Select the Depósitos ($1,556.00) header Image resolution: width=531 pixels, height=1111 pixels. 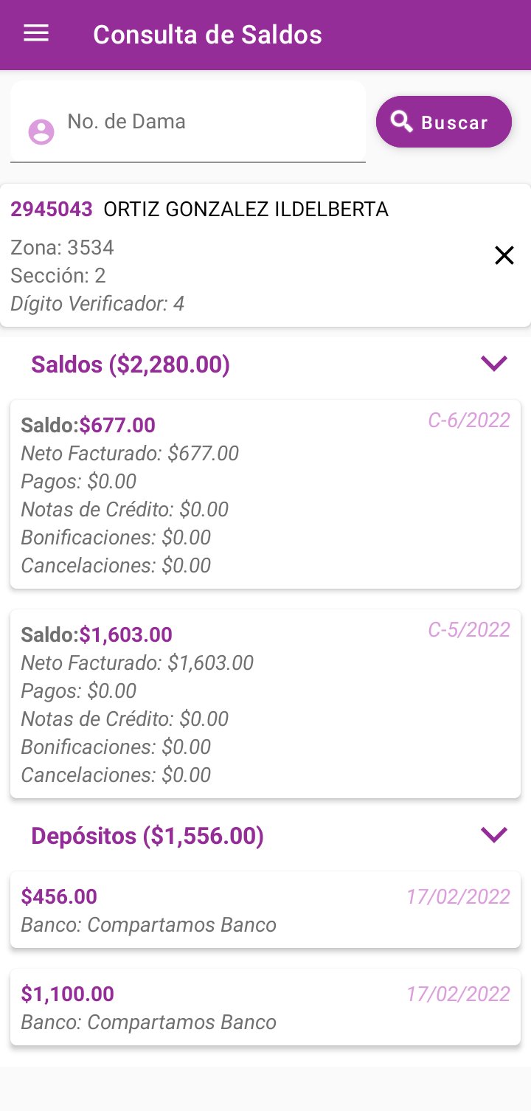pyautogui.click(x=147, y=836)
